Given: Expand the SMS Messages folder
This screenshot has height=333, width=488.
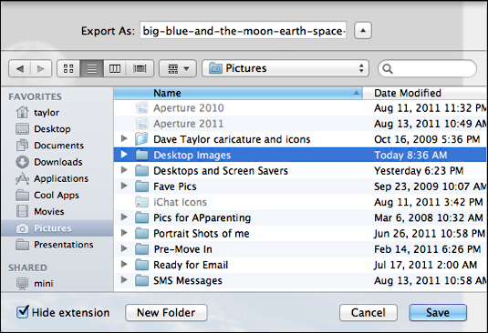Looking at the screenshot, I should pos(124,279).
